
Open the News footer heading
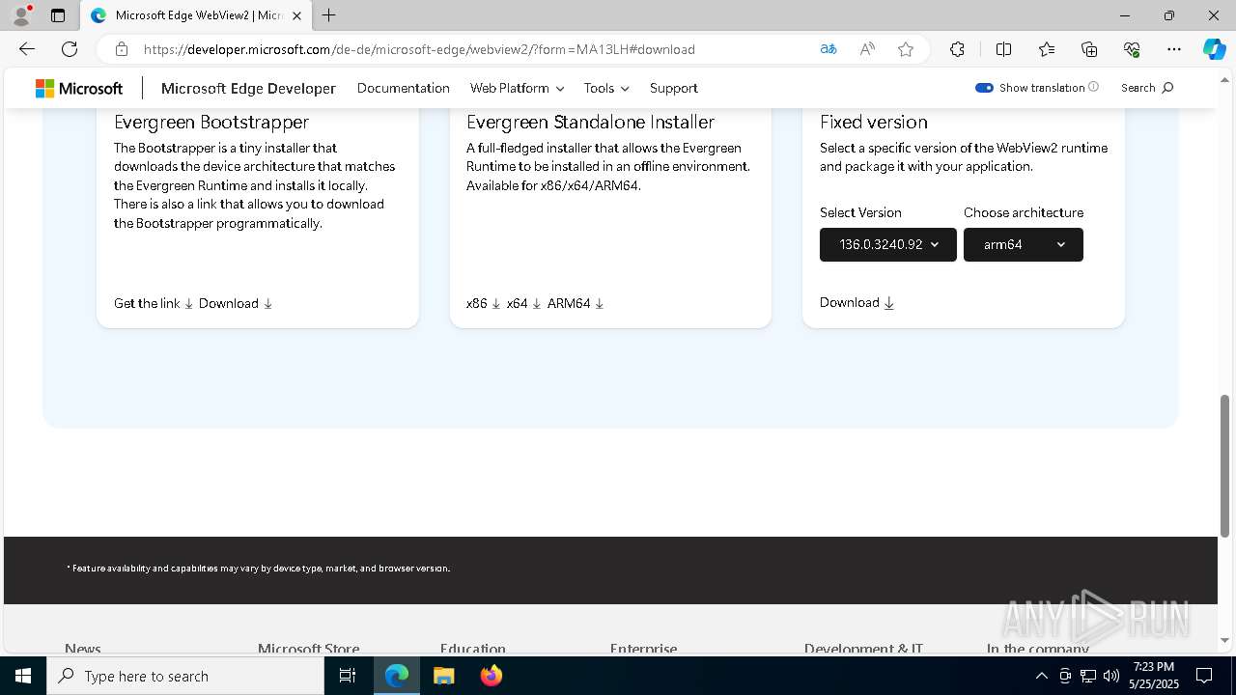(x=83, y=649)
